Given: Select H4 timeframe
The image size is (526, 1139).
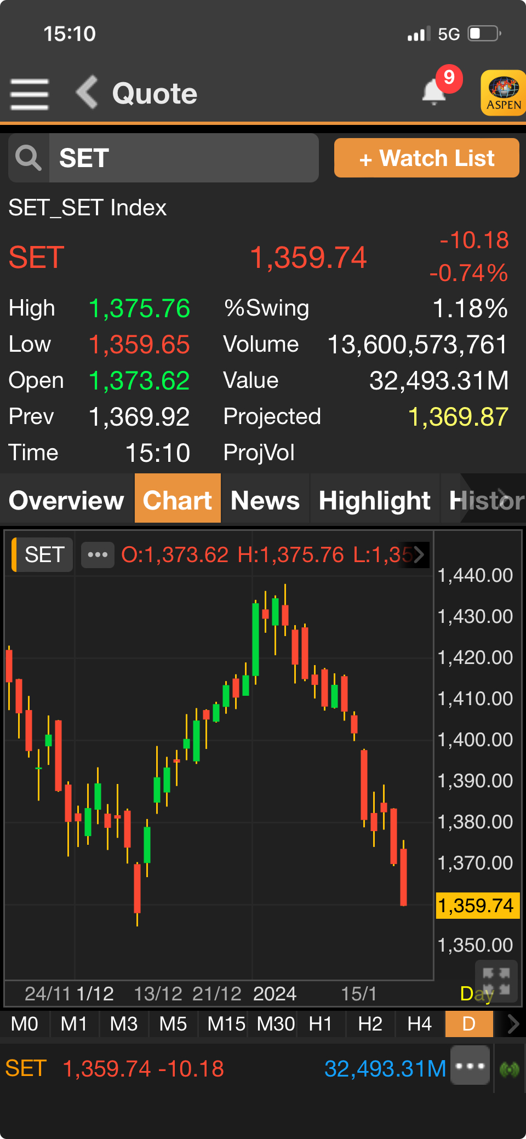Looking at the screenshot, I should pyautogui.click(x=420, y=1023).
